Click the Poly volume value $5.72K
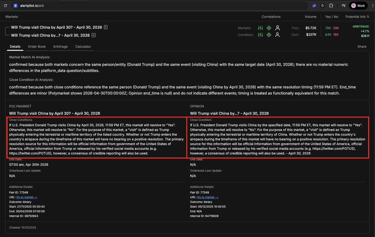The image size is (375, 237). point(311,28)
